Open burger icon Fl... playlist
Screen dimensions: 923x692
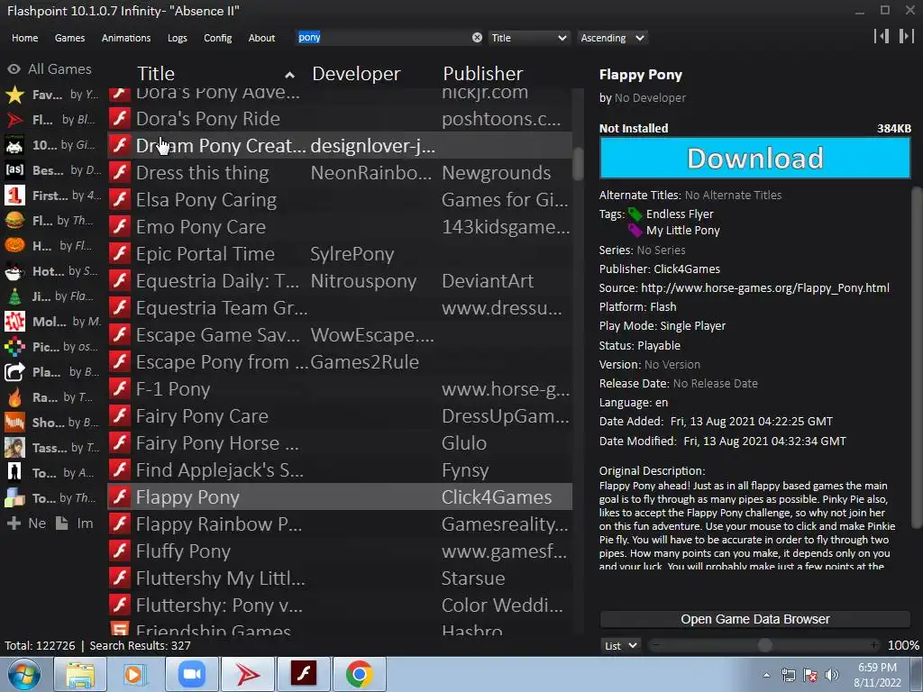14,221
